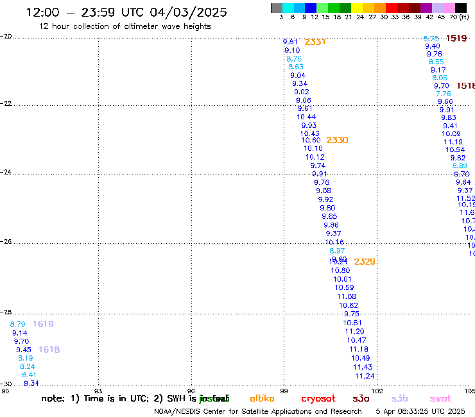
Task: Click the wave height value 11.20
Action: pyautogui.click(x=355, y=332)
